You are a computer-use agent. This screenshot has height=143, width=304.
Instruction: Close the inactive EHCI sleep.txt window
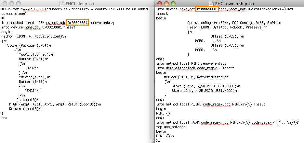point(6,4)
